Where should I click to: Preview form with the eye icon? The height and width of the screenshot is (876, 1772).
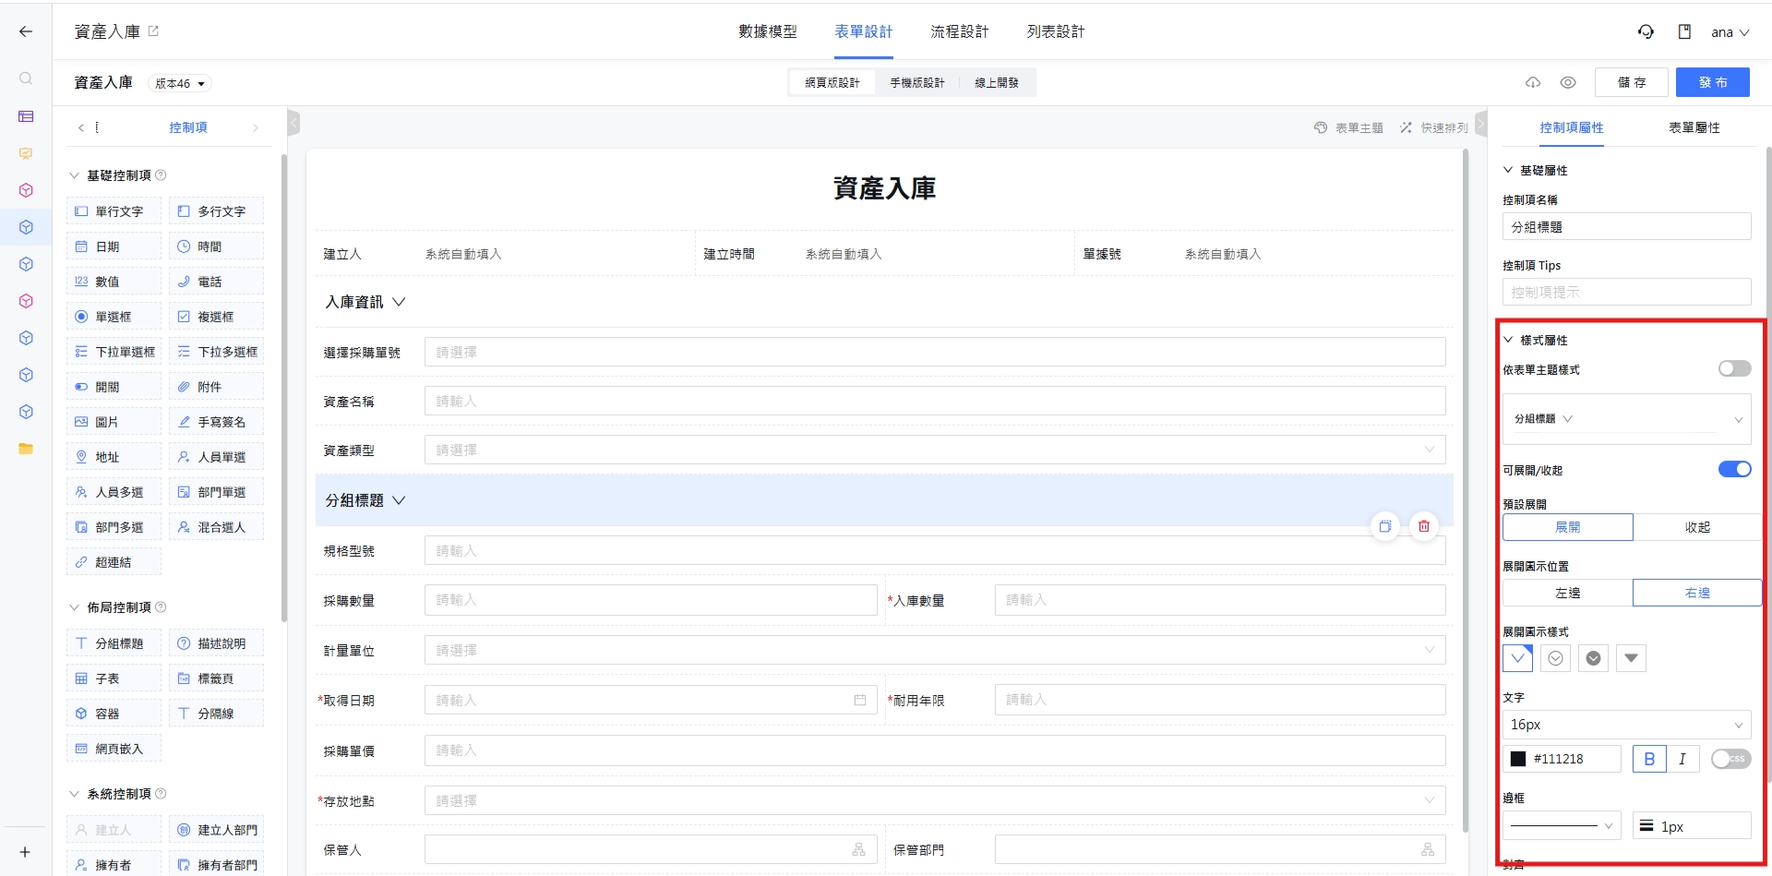1568,82
